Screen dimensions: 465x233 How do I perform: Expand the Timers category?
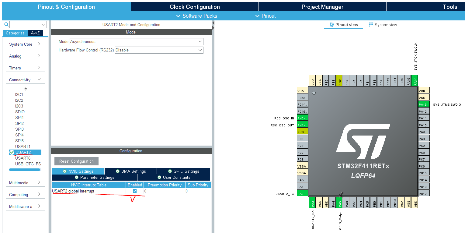[25, 68]
